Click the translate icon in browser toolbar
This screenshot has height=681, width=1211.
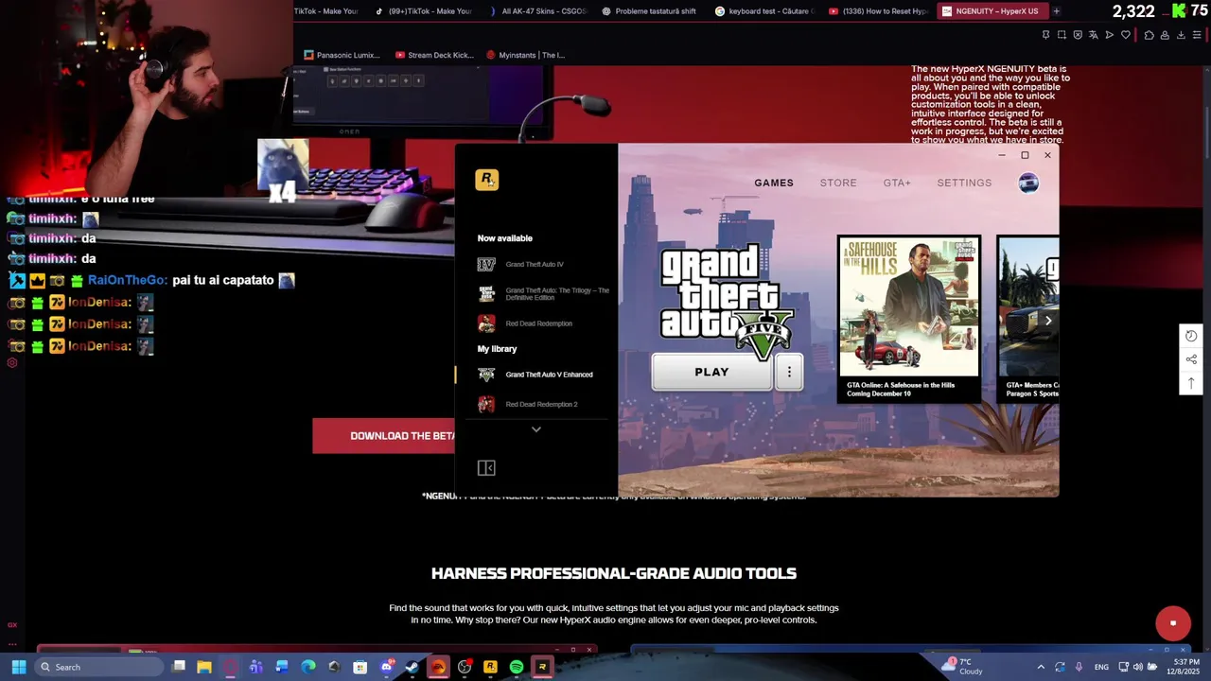click(x=1093, y=35)
